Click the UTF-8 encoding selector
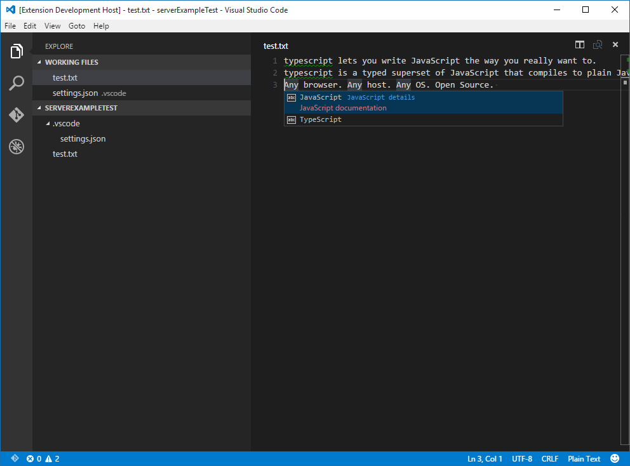Viewport: 630px width, 466px height. click(x=521, y=458)
